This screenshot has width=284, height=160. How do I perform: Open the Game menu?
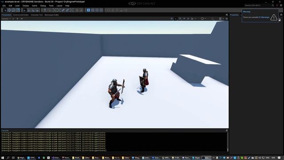click(x=35, y=6)
